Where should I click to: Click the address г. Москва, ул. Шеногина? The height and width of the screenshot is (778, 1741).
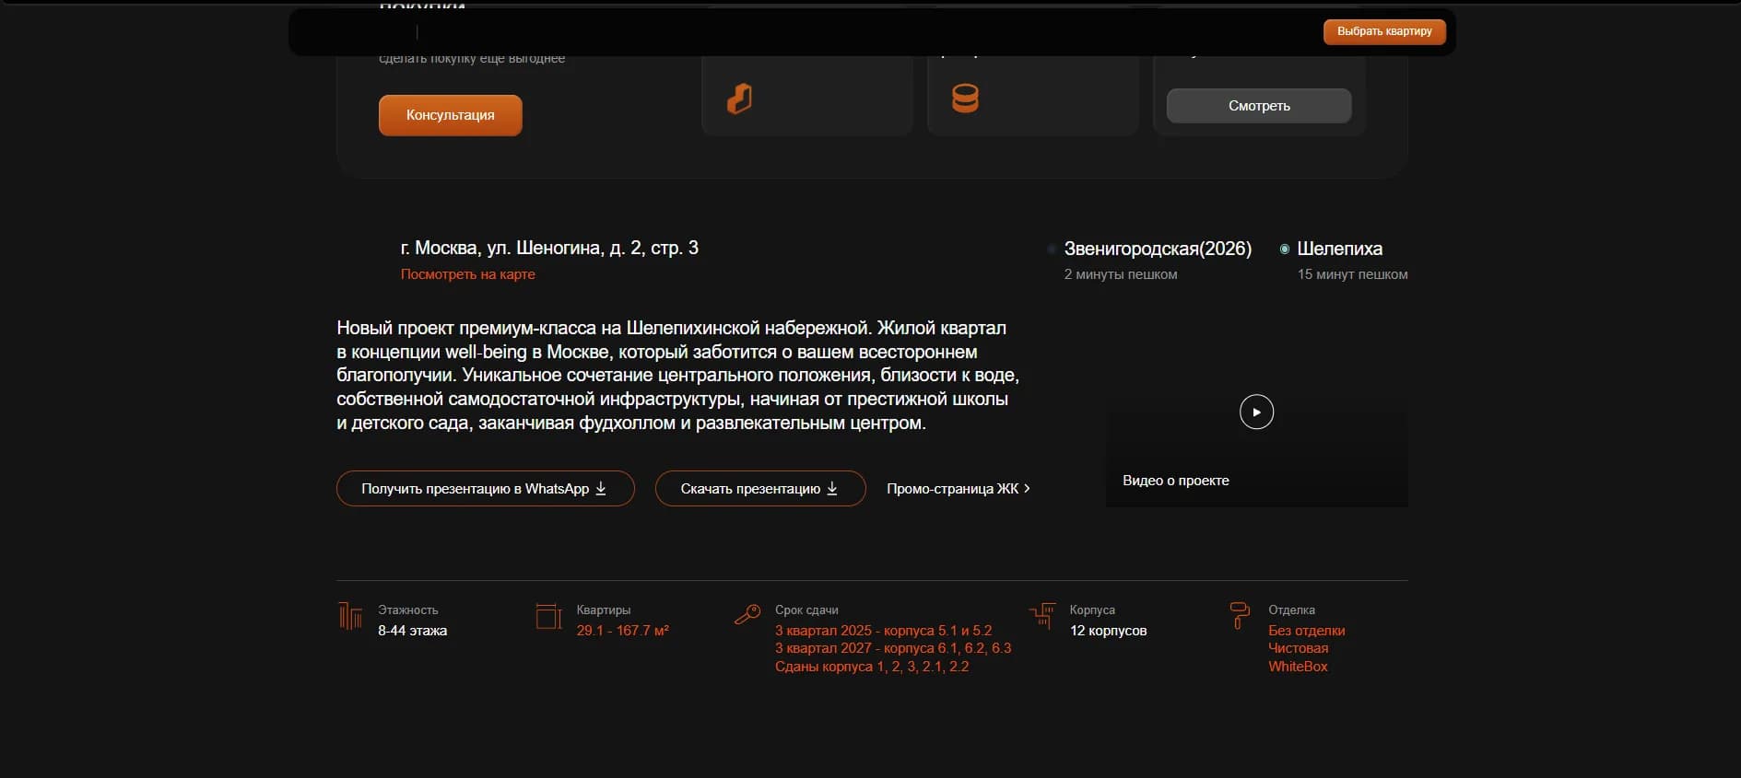click(549, 248)
